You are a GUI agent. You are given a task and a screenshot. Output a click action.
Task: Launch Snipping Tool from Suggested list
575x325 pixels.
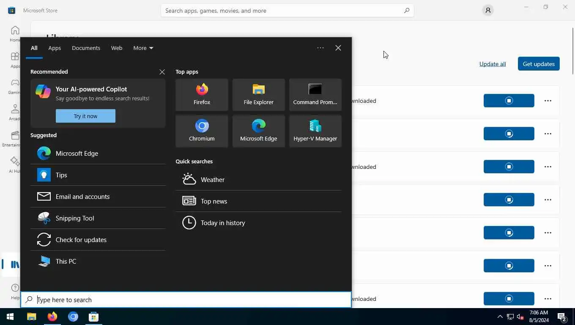pyautogui.click(x=98, y=218)
